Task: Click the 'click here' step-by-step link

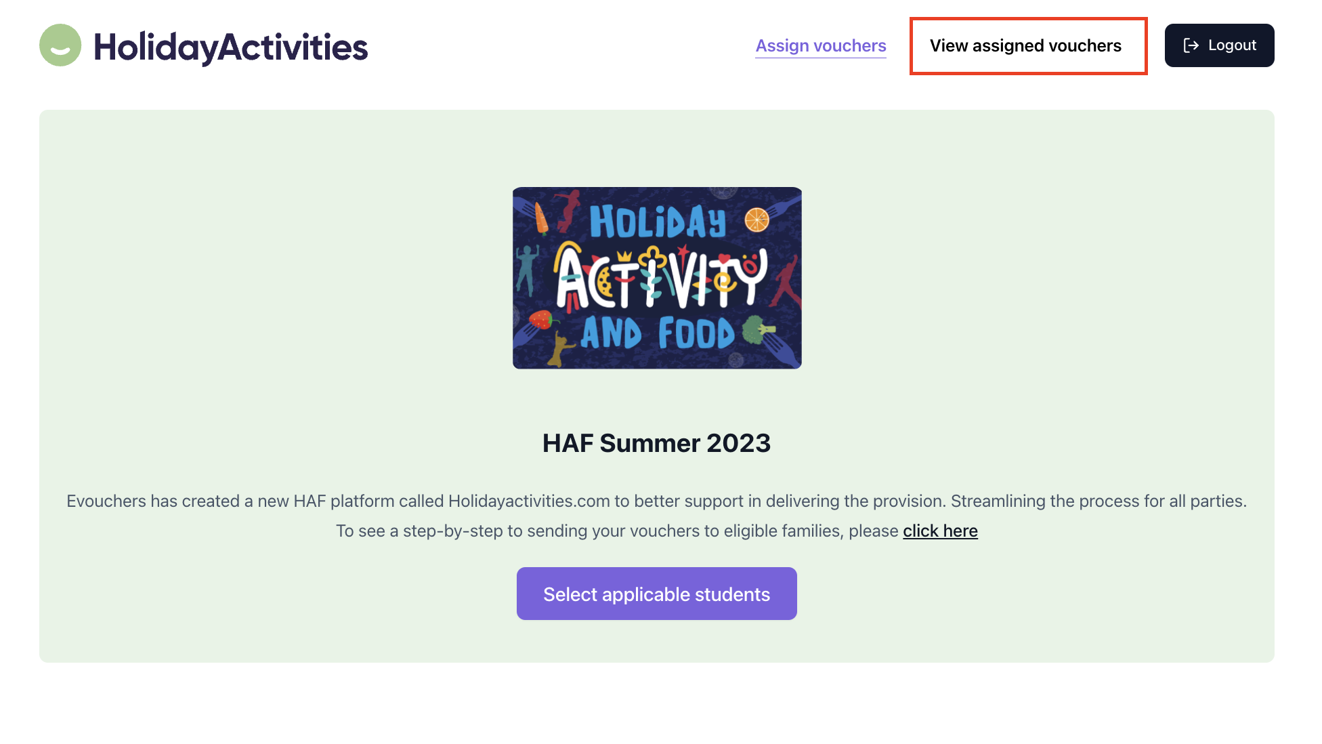Action: click(x=940, y=531)
